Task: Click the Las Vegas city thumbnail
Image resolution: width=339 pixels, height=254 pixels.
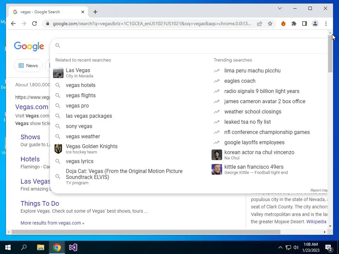Action: [58, 73]
